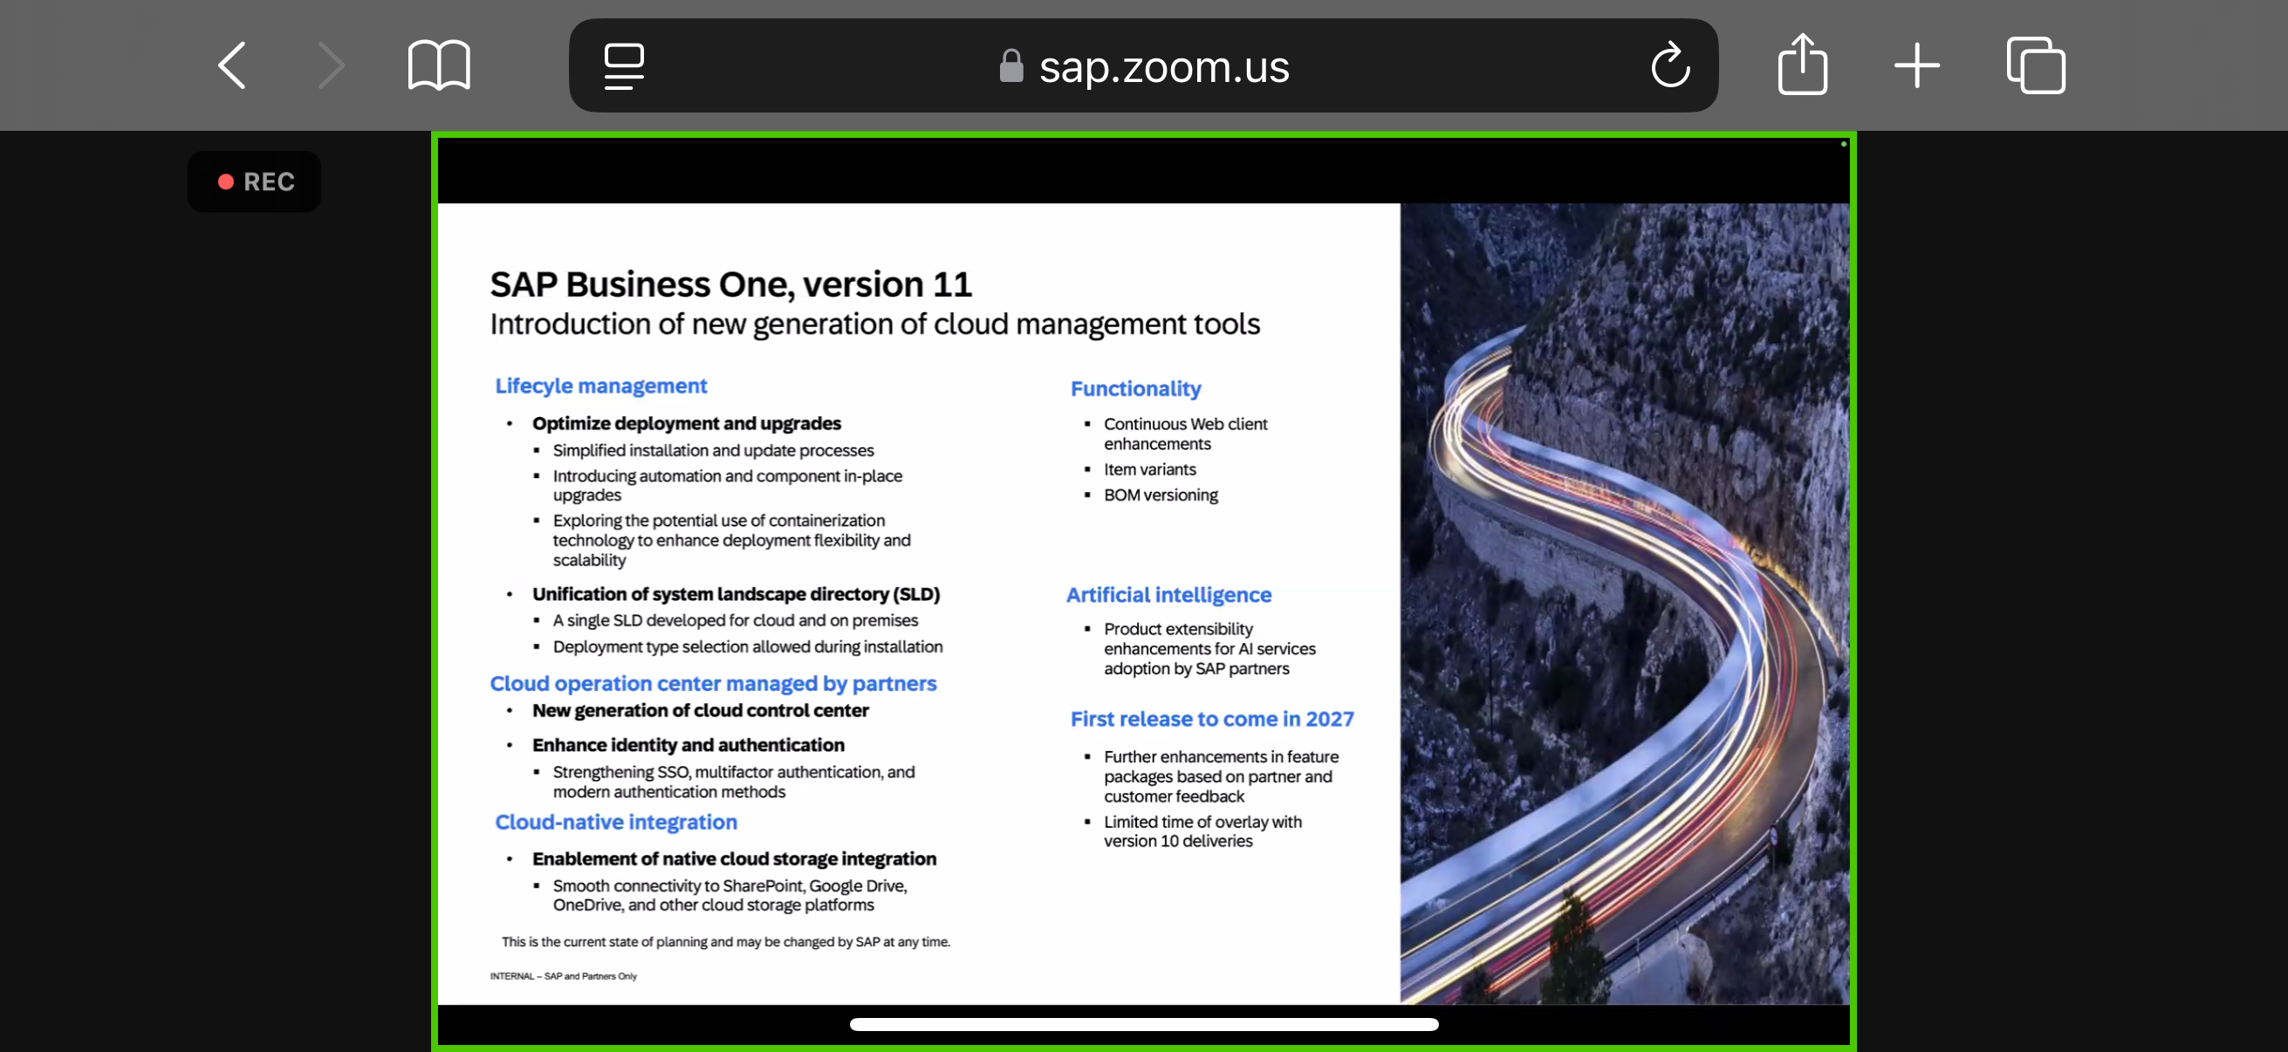Reload the page with the refresh icon
Screen dimensions: 2288x1052
tap(1670, 65)
